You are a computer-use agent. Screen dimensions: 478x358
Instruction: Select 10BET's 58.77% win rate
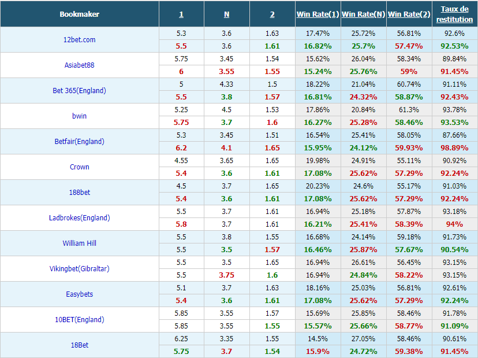409,326
